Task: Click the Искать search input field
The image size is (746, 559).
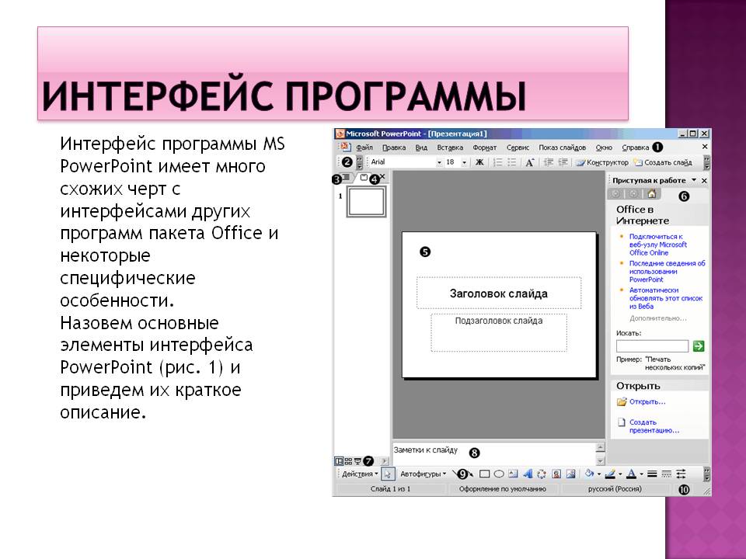Action: (652, 346)
